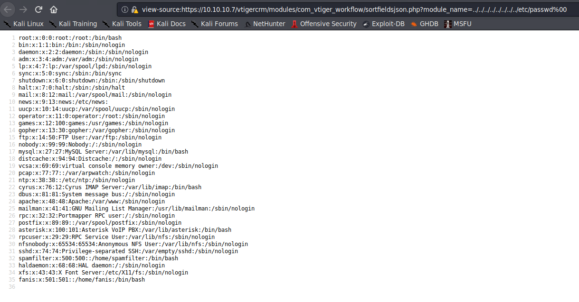
Task: Click the sshd Privilege-separated SSH line
Action: click(128, 251)
